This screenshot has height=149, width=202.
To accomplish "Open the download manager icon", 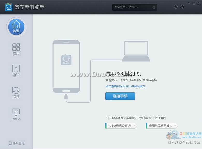I will click(x=176, y=7).
